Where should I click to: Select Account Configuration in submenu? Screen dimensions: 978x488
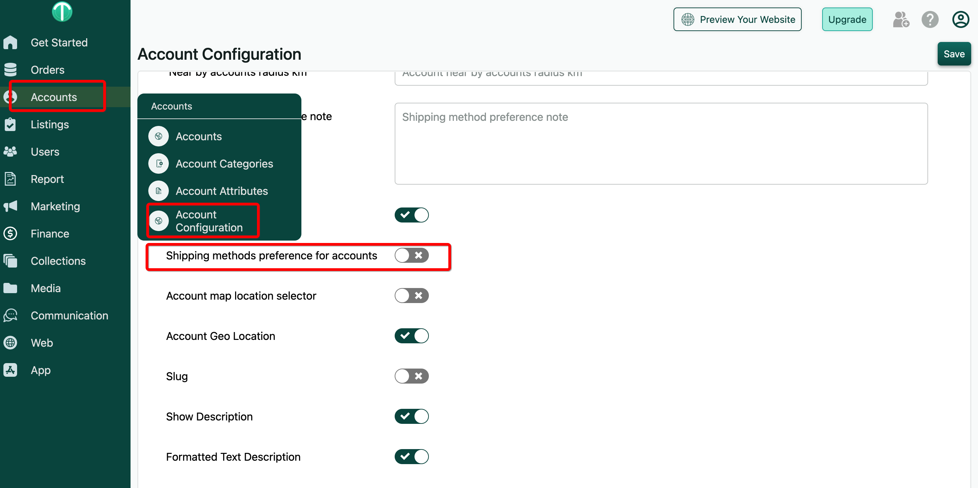(x=209, y=221)
